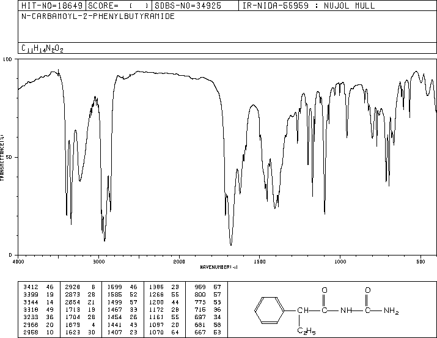Click peak table value 1499
This screenshot has width=437, height=338.
114,302
